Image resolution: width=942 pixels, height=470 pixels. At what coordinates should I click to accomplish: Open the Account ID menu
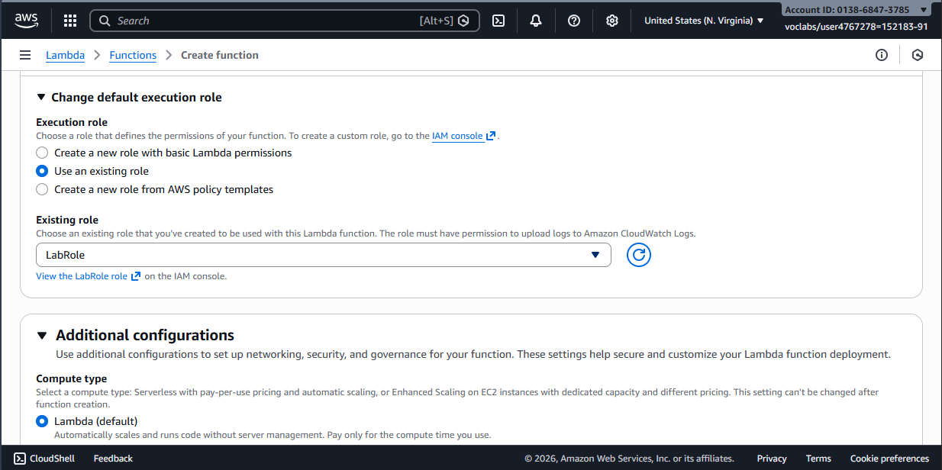pos(857,10)
